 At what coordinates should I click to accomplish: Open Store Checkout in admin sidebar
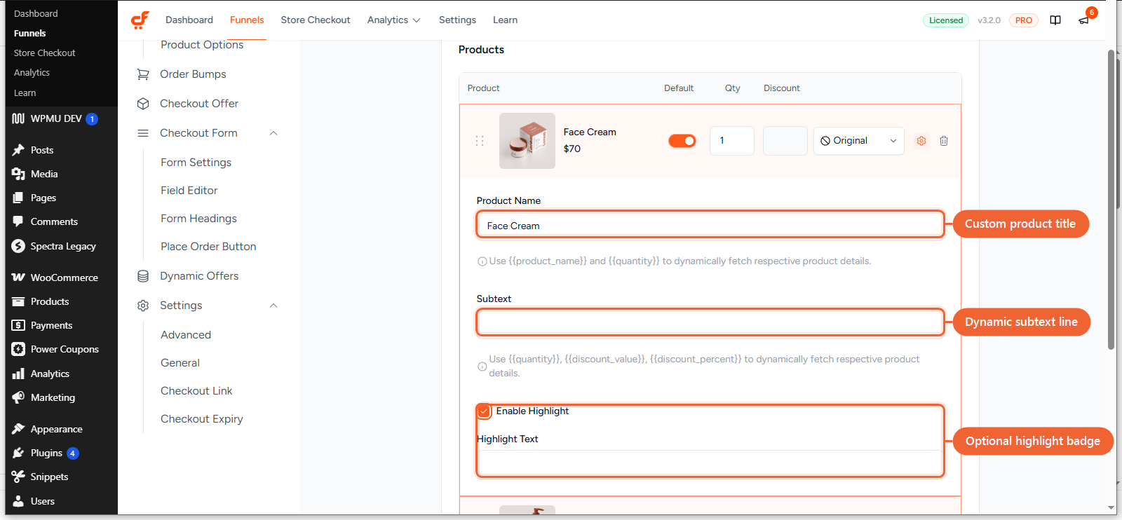pos(44,53)
